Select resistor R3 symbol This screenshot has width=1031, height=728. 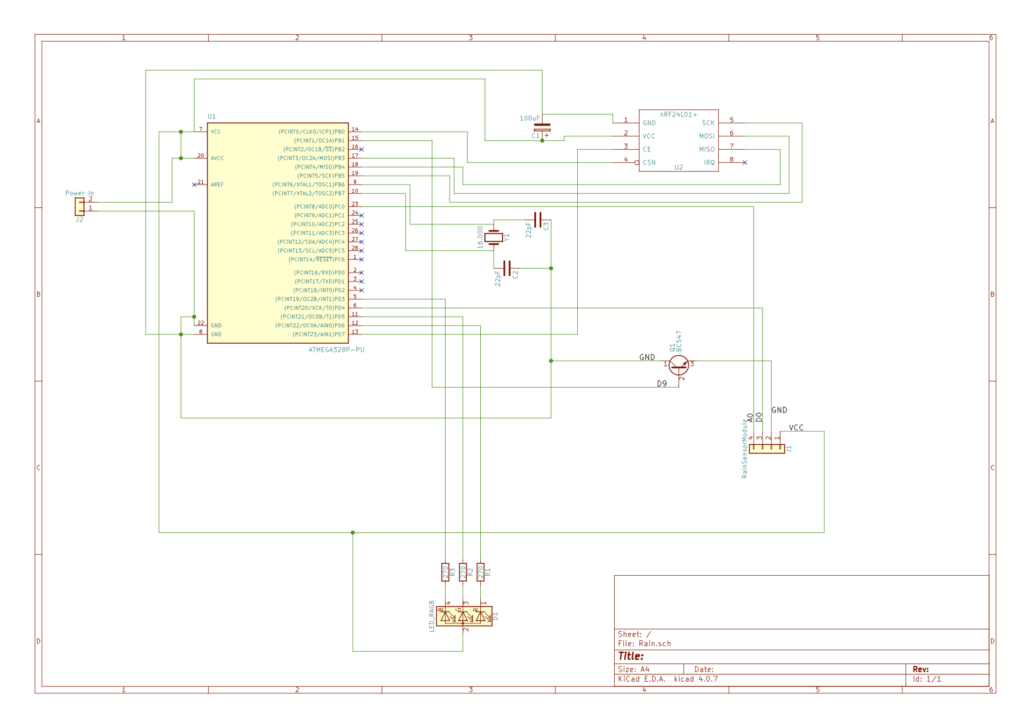click(445, 572)
